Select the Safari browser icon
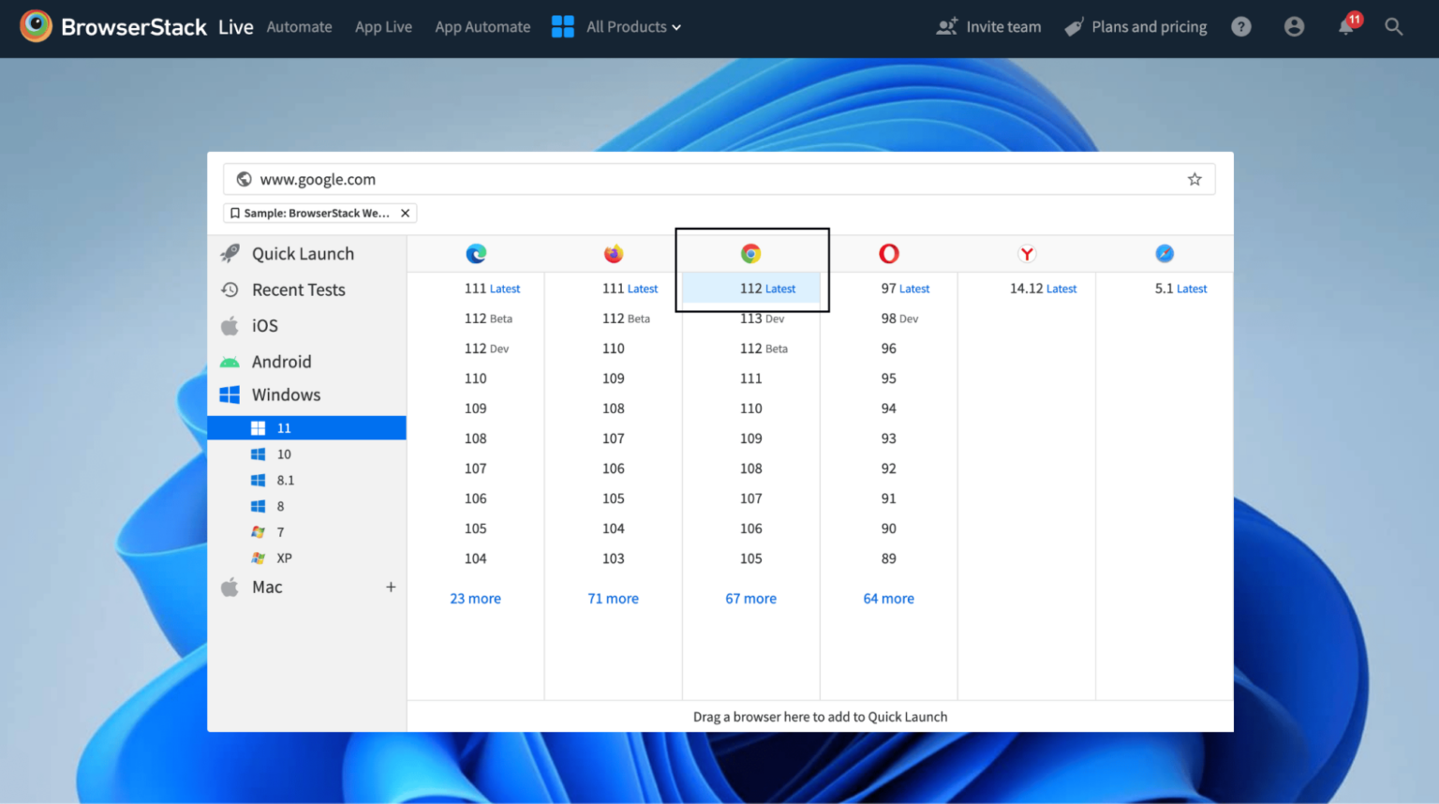The image size is (1439, 804). (x=1164, y=253)
